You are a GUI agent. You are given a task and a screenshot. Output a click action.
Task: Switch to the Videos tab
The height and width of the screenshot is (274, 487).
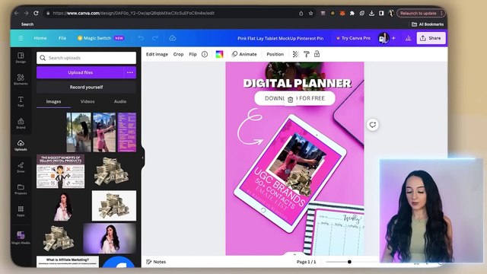click(88, 101)
